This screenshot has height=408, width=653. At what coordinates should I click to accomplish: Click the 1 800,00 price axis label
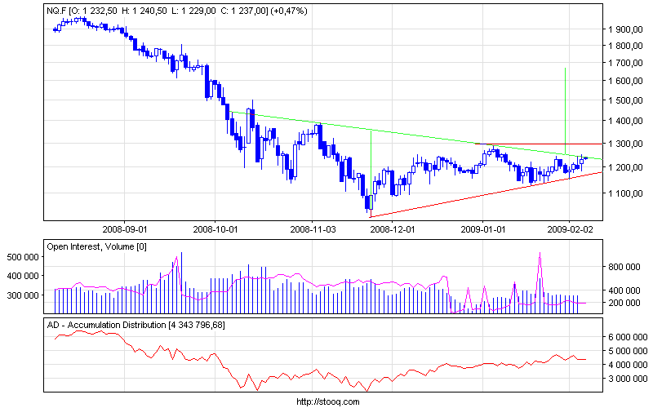625,46
